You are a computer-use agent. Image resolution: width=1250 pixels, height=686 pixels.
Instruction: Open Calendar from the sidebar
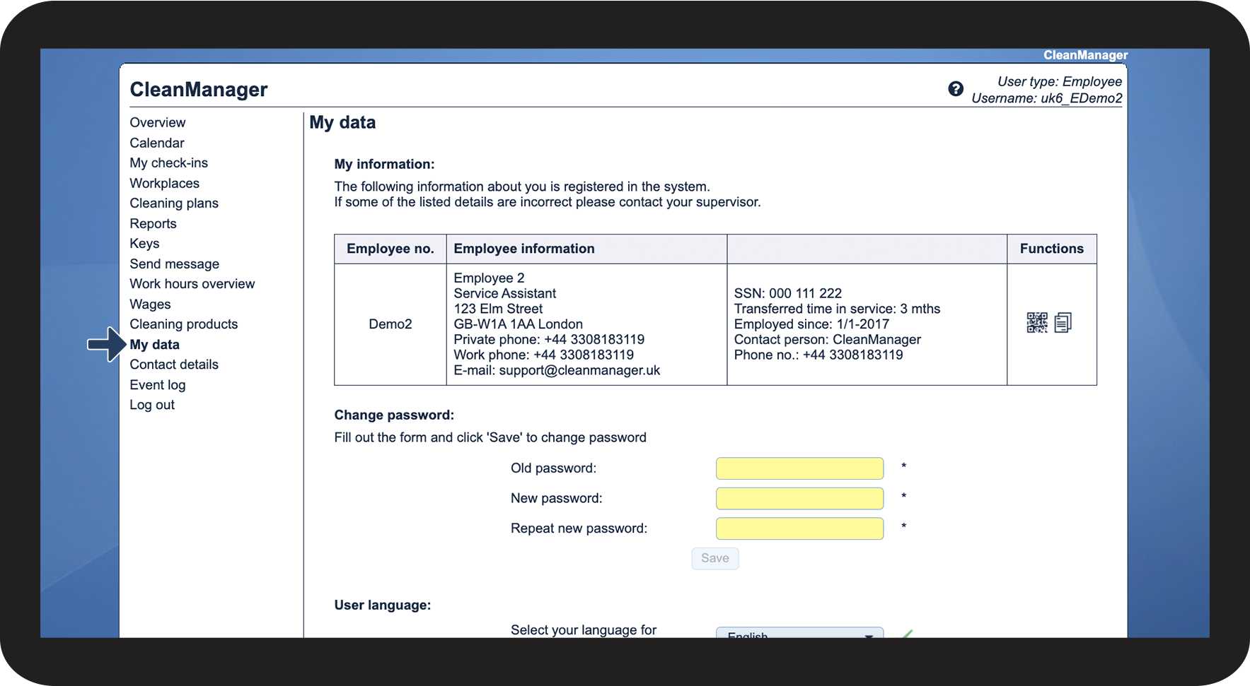pyautogui.click(x=156, y=143)
